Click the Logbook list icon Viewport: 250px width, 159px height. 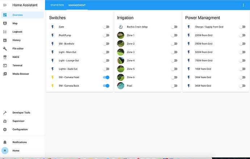point(5,32)
